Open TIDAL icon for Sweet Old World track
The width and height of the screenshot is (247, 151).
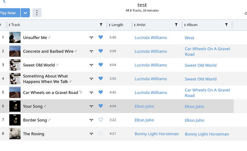tap(91, 65)
